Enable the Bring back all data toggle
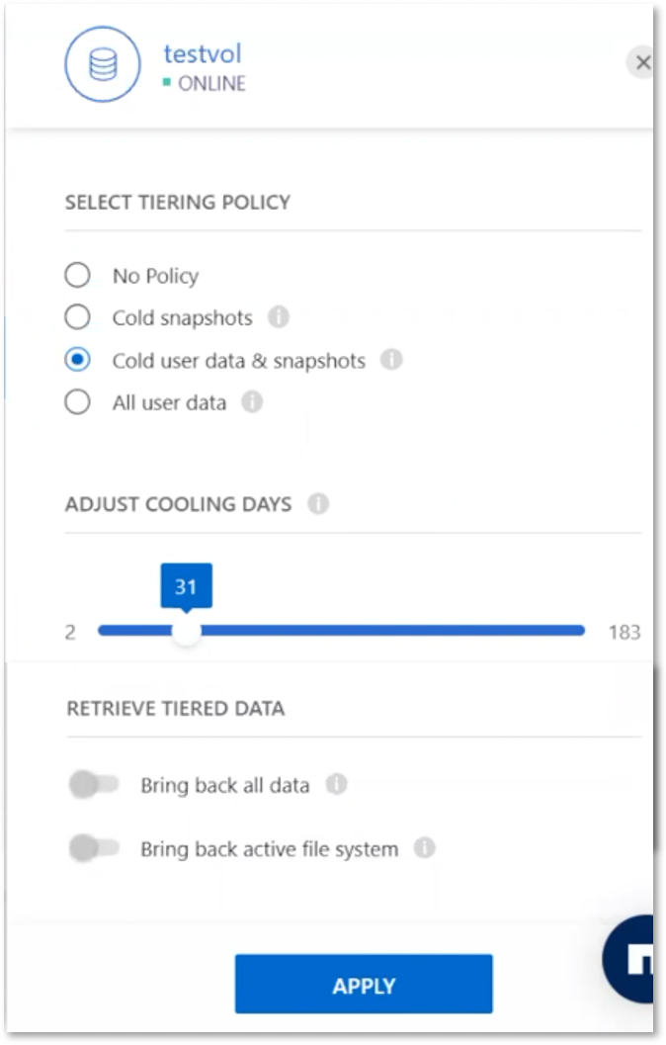666x1045 pixels. (94, 784)
